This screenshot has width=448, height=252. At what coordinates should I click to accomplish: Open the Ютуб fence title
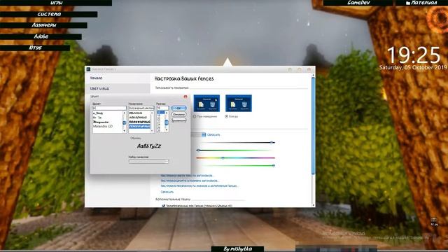pyautogui.click(x=35, y=48)
